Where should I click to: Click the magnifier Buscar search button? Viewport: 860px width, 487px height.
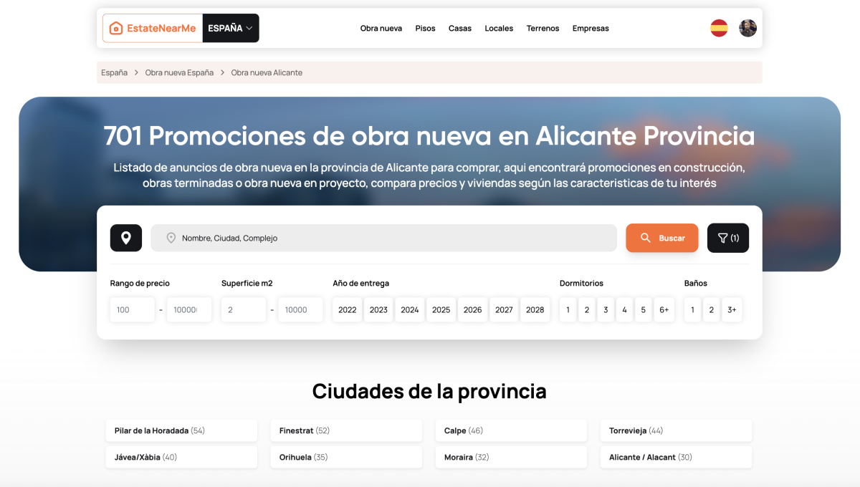661,238
